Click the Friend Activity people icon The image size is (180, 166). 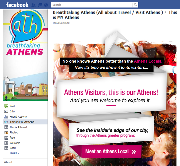pyautogui.click(x=6, y=117)
